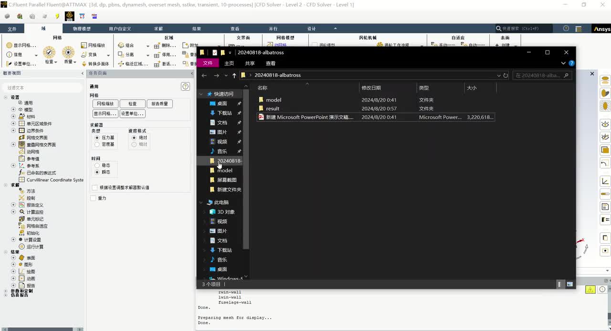This screenshot has width=611, height=331.
Task: Expand Models (模型) tree node
Action: pos(13,110)
